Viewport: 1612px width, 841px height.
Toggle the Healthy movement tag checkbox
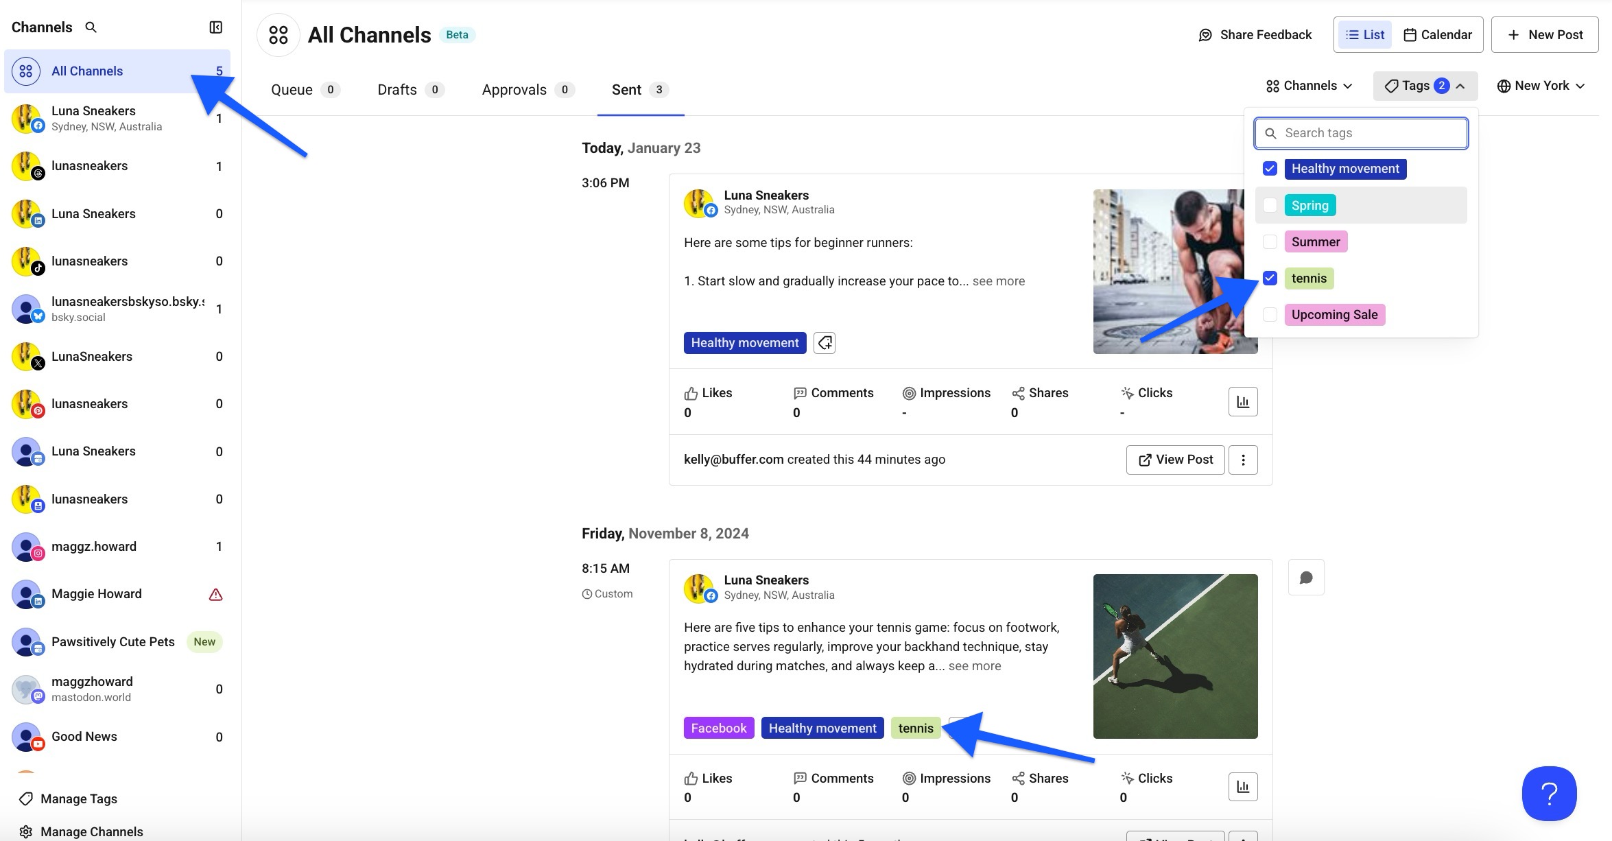[1270, 169]
